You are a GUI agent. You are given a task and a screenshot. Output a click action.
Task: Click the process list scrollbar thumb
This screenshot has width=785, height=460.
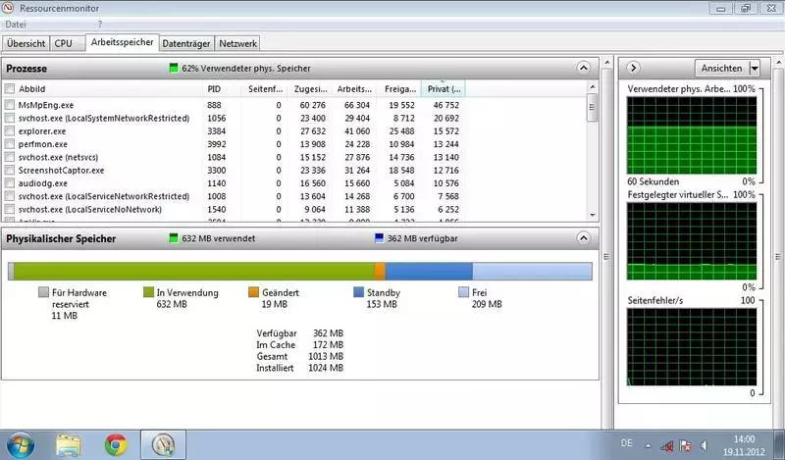593,107
